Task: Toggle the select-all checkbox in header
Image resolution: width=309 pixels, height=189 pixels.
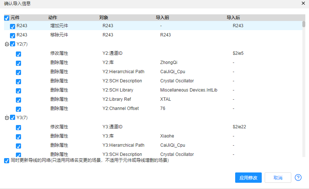Action: (7, 18)
